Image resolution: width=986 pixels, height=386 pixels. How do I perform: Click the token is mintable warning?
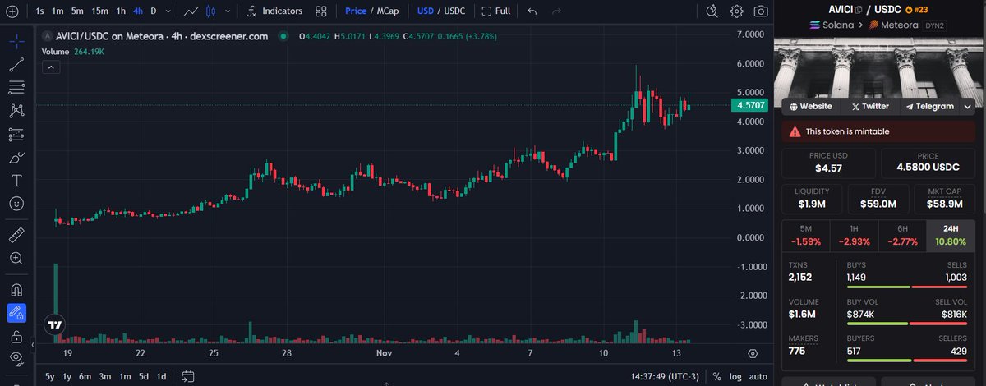coord(878,131)
